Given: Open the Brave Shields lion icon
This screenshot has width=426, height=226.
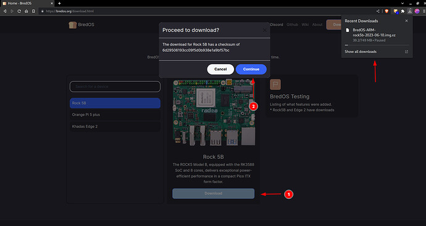Looking at the screenshot, I should (x=386, y=11).
